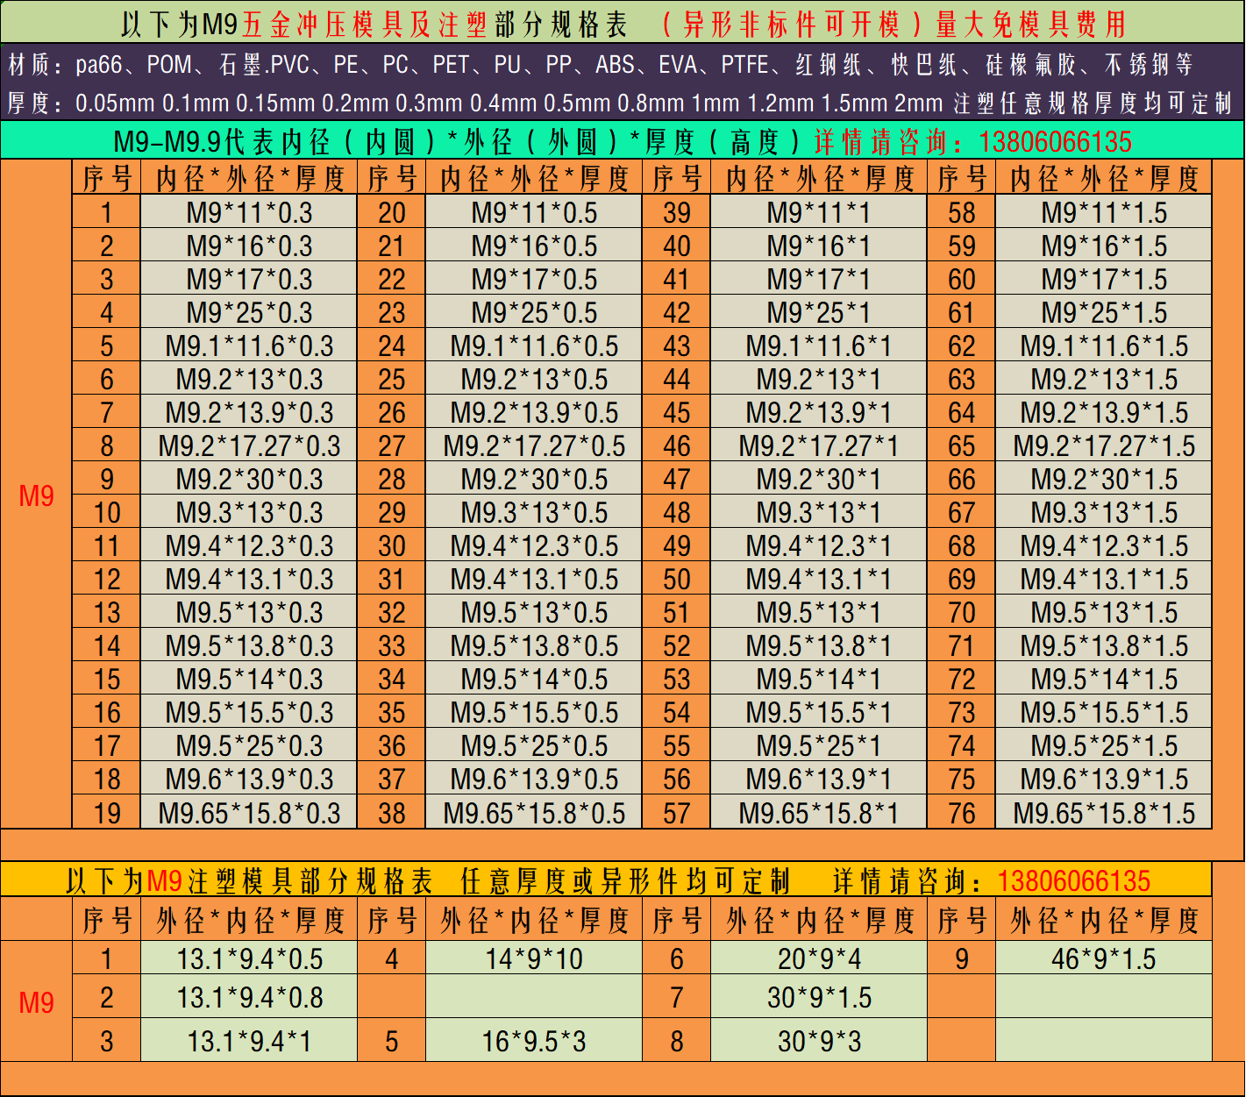Select the cell M9.5*13.8*1.5
The width and height of the screenshot is (1246, 1097).
click(x=1104, y=645)
